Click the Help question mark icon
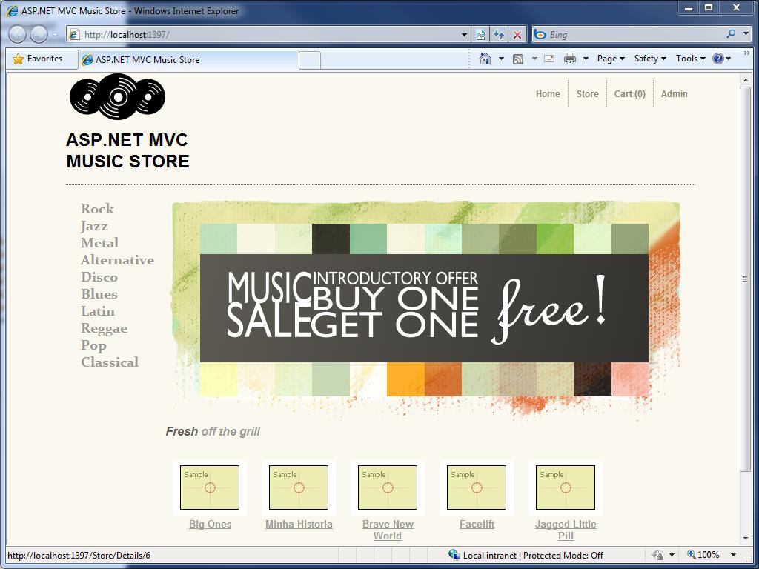 [x=717, y=58]
